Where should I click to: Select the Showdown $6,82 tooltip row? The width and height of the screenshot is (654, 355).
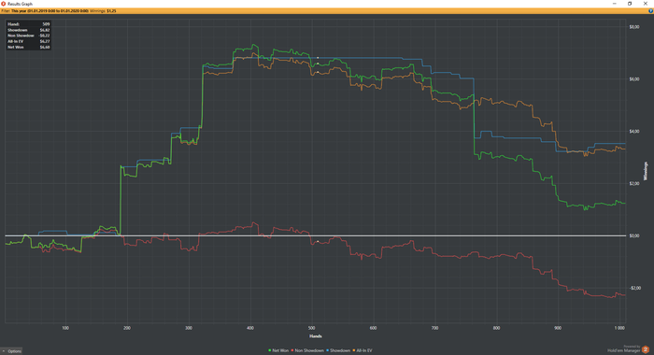pyautogui.click(x=29, y=30)
